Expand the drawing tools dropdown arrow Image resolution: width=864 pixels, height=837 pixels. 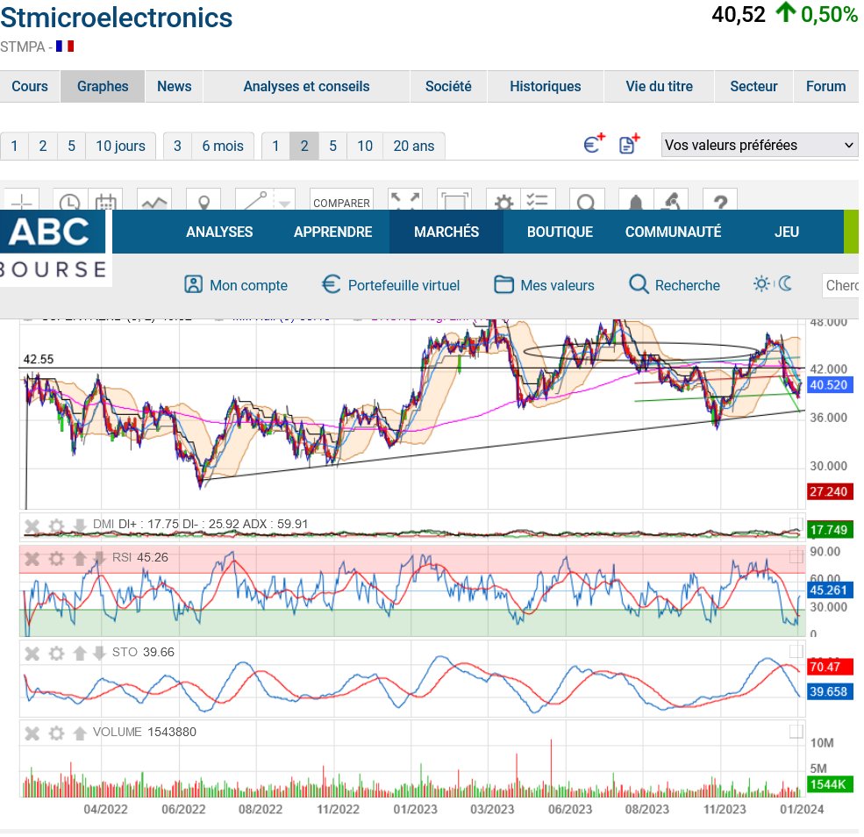[284, 204]
